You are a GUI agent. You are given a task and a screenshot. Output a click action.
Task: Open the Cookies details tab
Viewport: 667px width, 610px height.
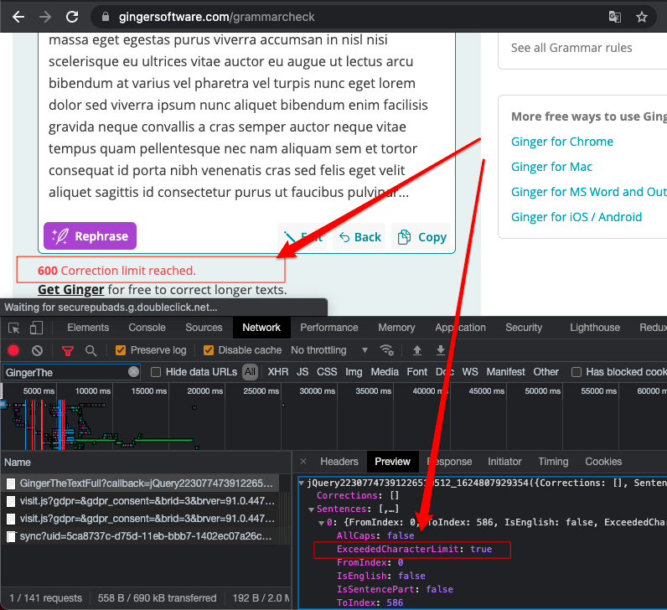[x=603, y=462]
